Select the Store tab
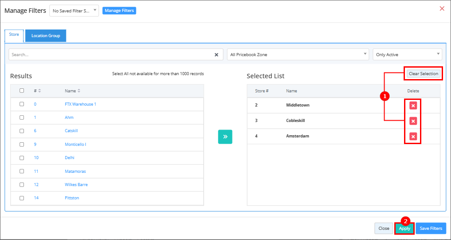Image resolution: width=451 pixels, height=240 pixels. (14, 35)
